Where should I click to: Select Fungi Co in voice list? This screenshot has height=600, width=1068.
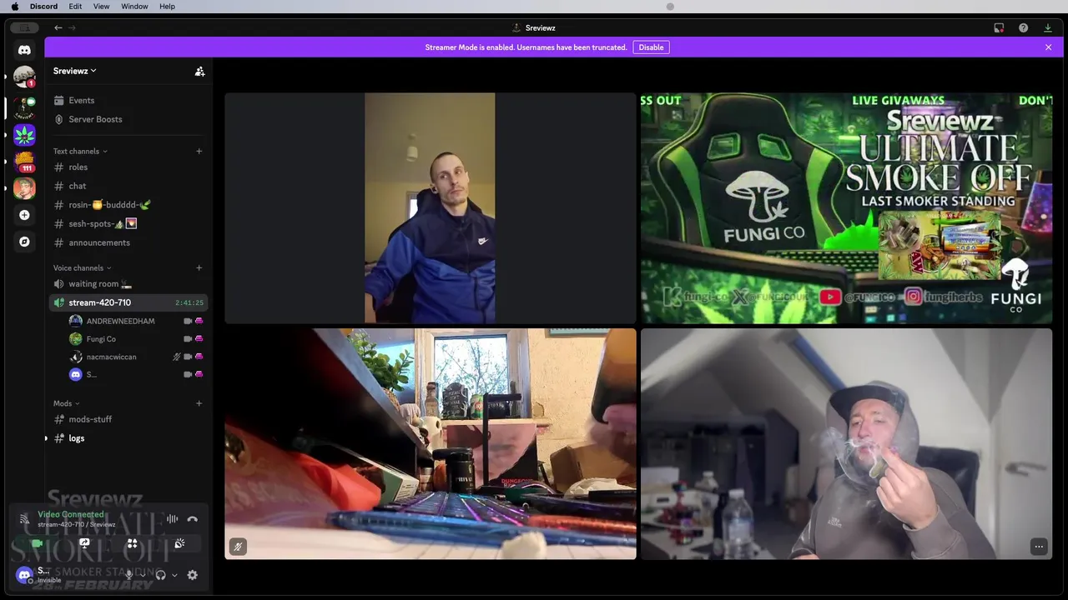(135, 339)
